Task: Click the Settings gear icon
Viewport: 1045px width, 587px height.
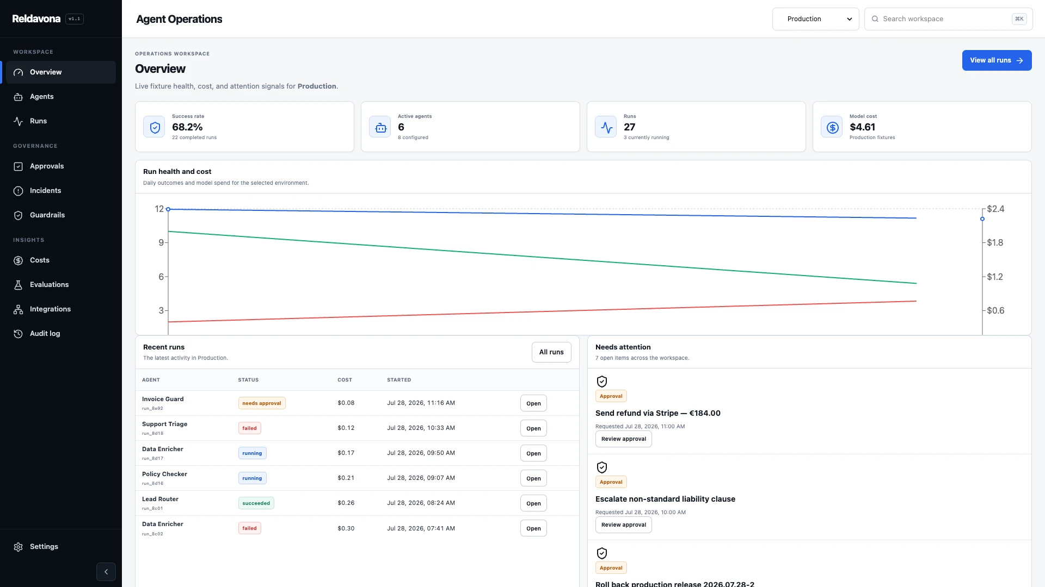Action: [x=18, y=547]
